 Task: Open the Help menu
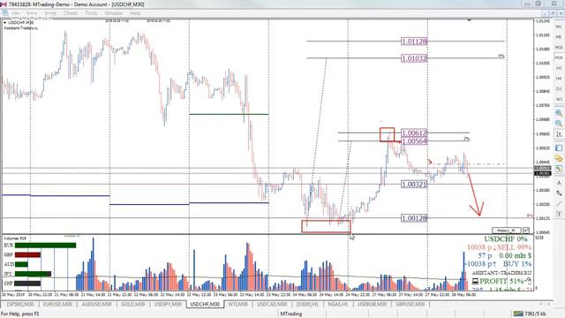[x=135, y=13]
